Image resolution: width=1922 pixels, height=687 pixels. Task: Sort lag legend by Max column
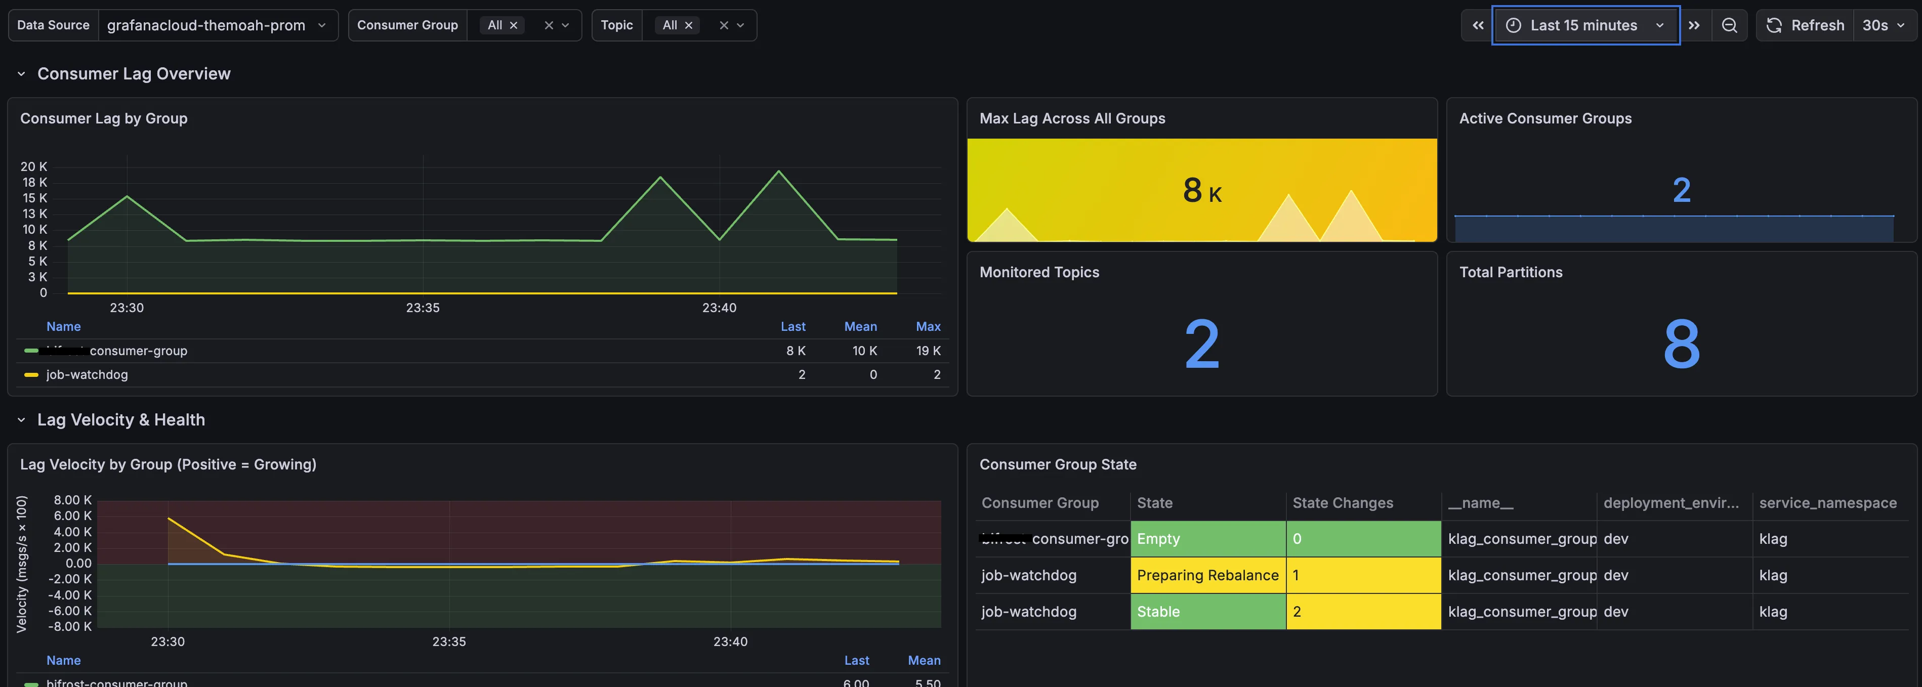(928, 327)
